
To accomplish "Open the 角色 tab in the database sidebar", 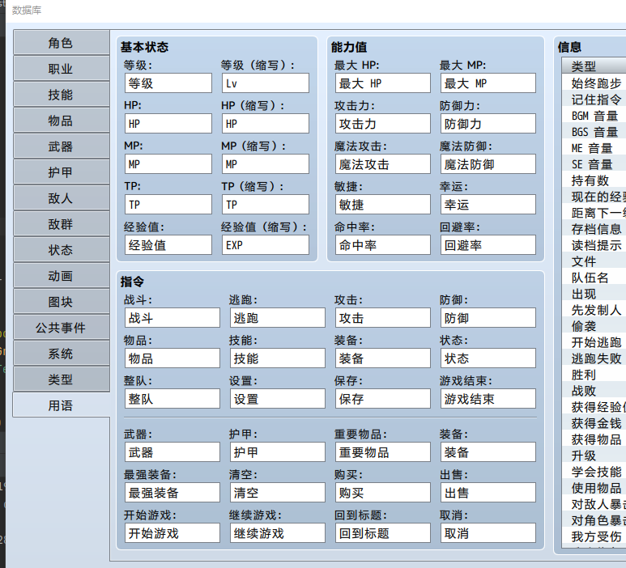I will coord(62,43).
